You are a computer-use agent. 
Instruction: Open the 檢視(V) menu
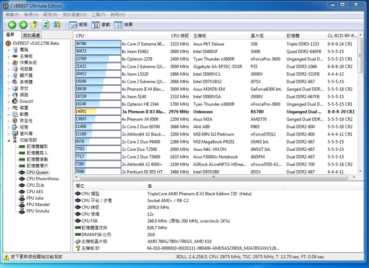tap(31, 15)
